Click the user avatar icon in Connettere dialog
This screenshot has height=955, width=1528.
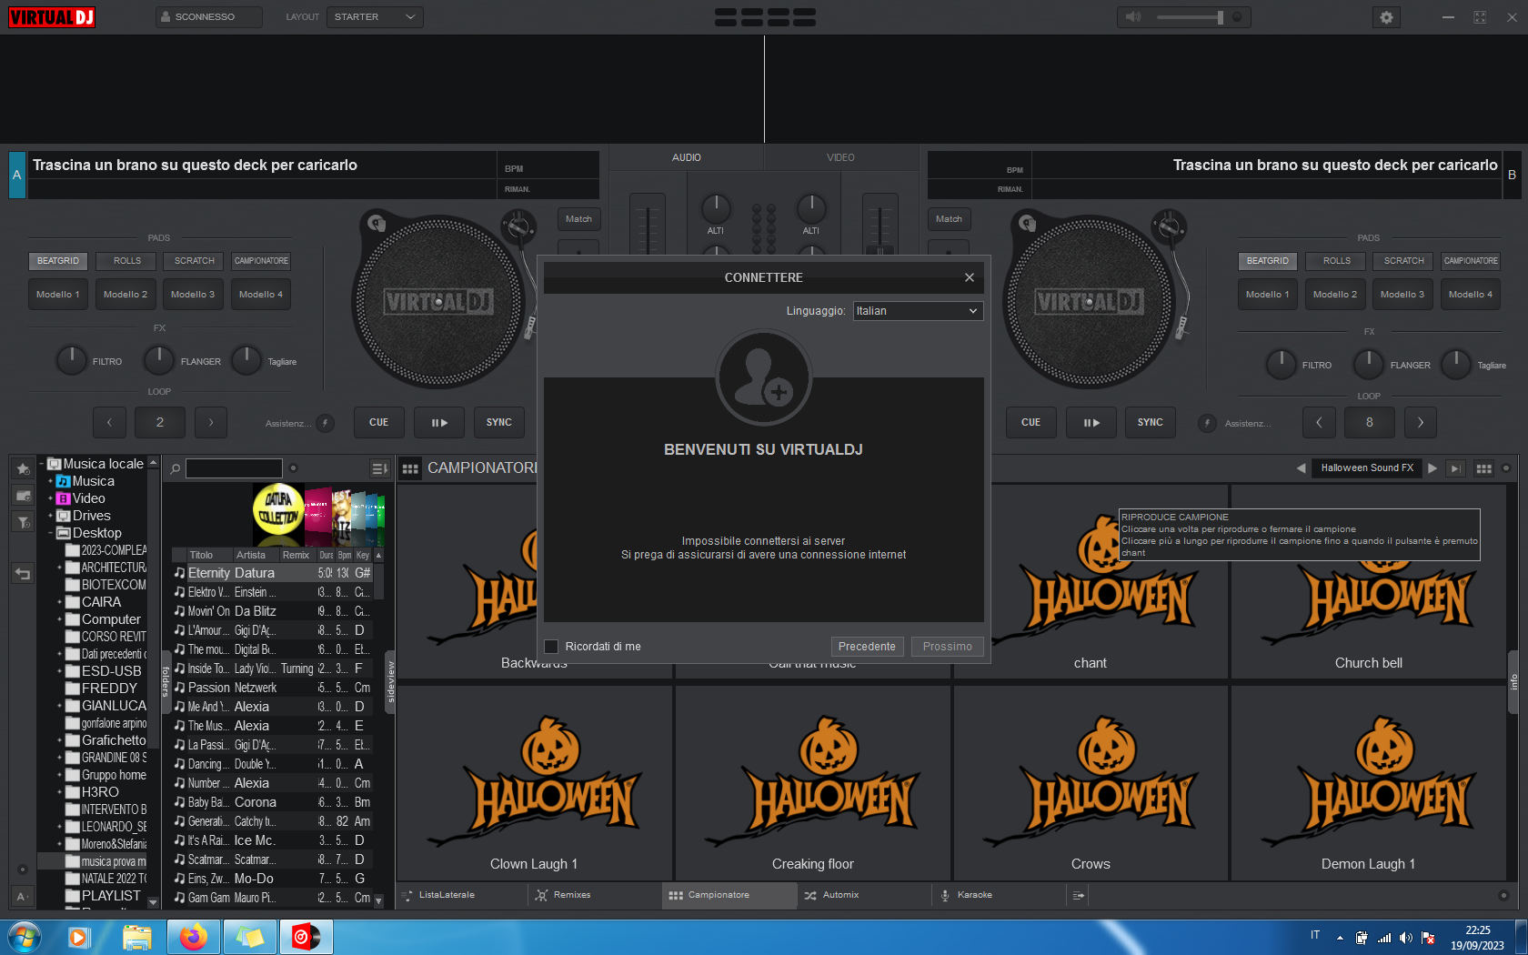tap(763, 377)
